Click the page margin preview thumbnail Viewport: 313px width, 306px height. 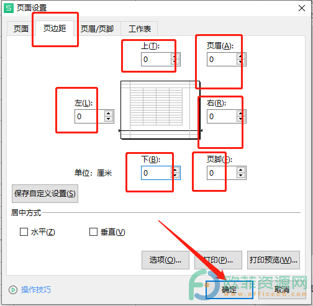pos(160,110)
